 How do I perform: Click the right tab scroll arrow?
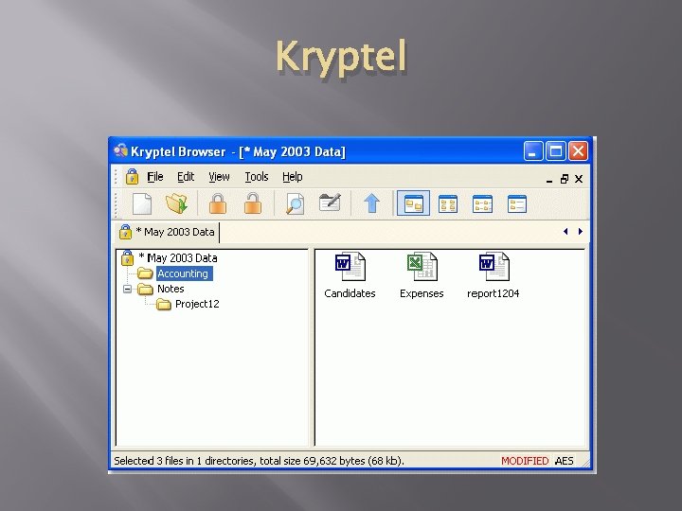point(581,231)
